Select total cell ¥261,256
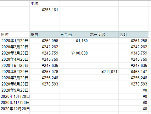Screen dimensions: 151x114 (x=133, y=41)
